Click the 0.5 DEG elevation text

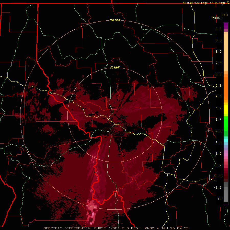click(x=130, y=228)
